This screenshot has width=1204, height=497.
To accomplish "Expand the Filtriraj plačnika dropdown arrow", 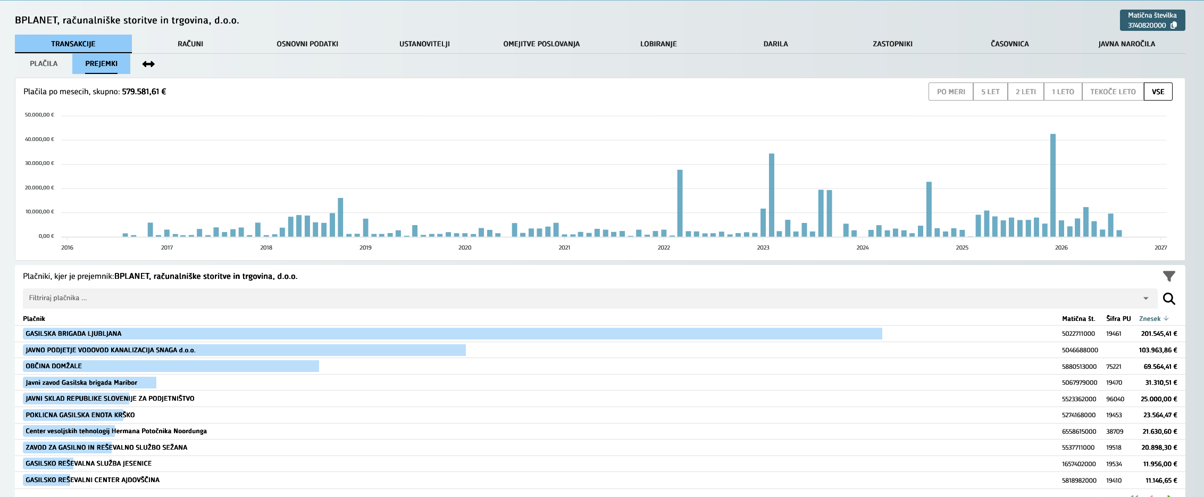I will click(1146, 299).
